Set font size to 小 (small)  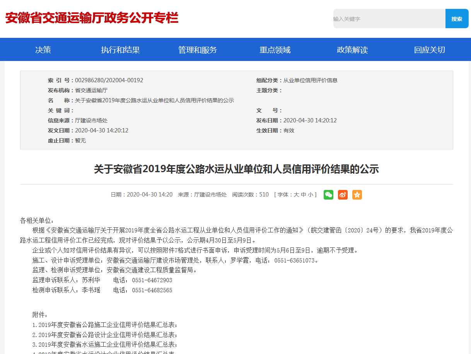coord(311,195)
